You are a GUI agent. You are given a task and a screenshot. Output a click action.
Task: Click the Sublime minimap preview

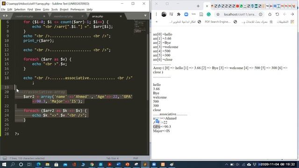[140, 27]
